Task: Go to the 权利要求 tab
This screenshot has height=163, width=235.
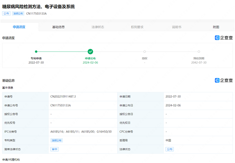Action: click(x=137, y=27)
